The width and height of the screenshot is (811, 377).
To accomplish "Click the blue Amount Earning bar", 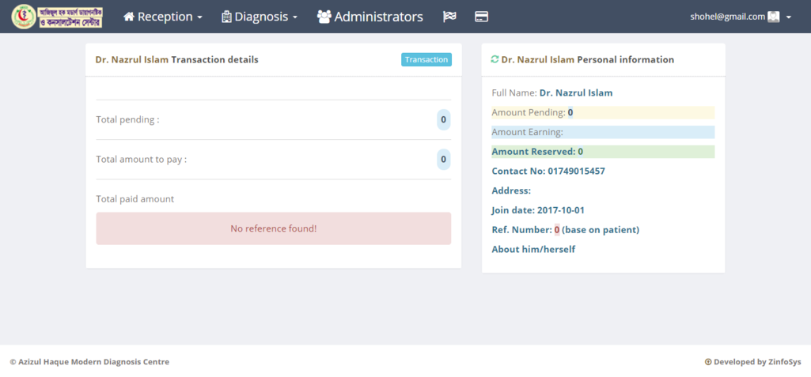I will tap(602, 132).
